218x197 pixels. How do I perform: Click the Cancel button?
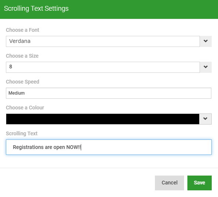click(169, 183)
